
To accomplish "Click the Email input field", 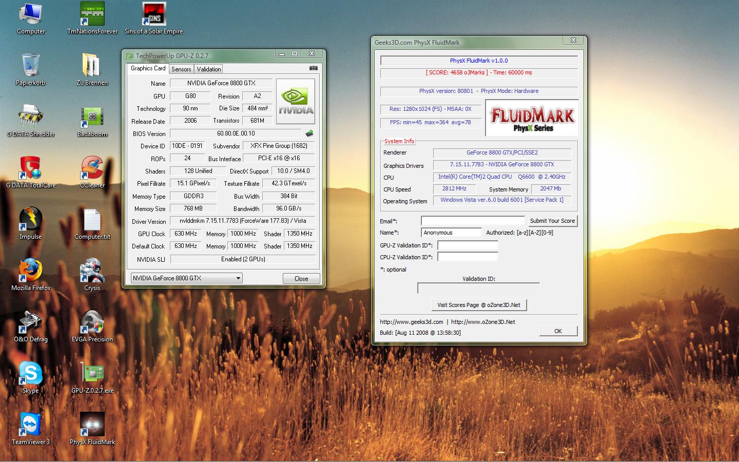I will pyautogui.click(x=473, y=221).
